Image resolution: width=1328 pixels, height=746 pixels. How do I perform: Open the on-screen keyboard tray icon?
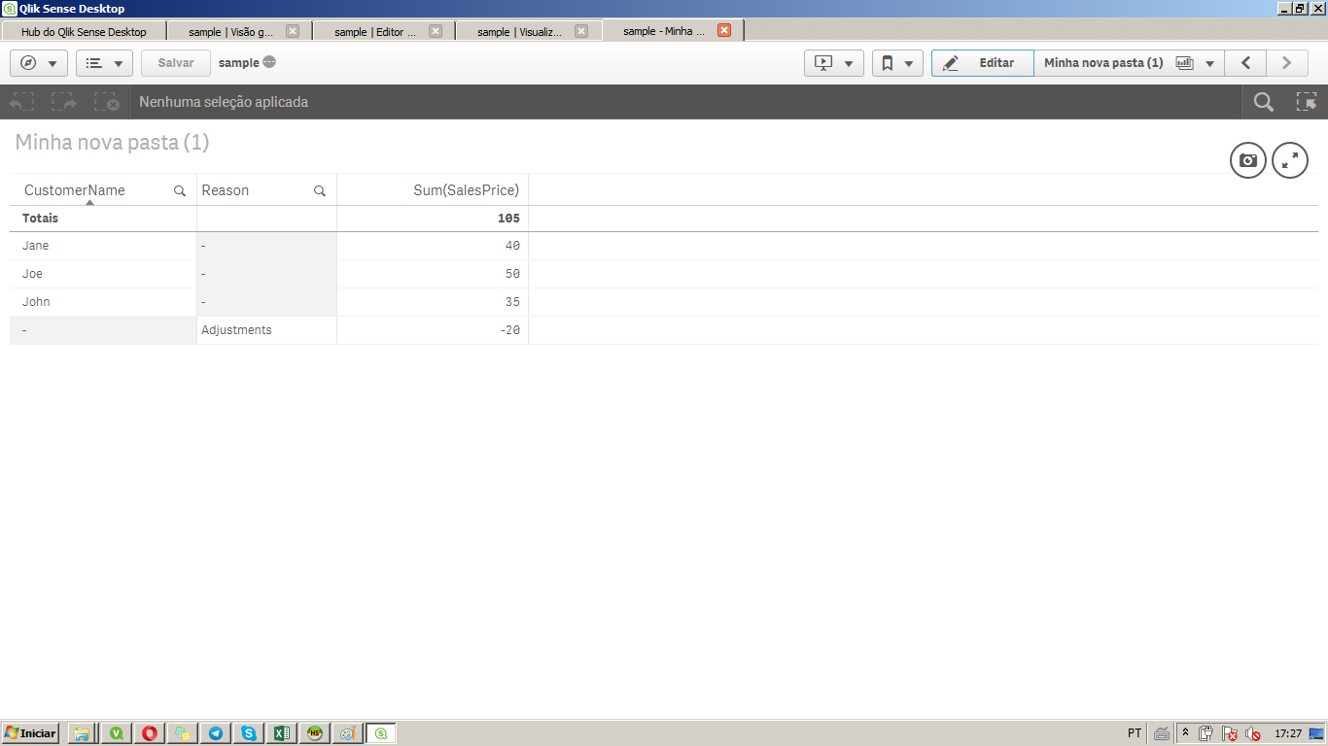pyautogui.click(x=1162, y=733)
